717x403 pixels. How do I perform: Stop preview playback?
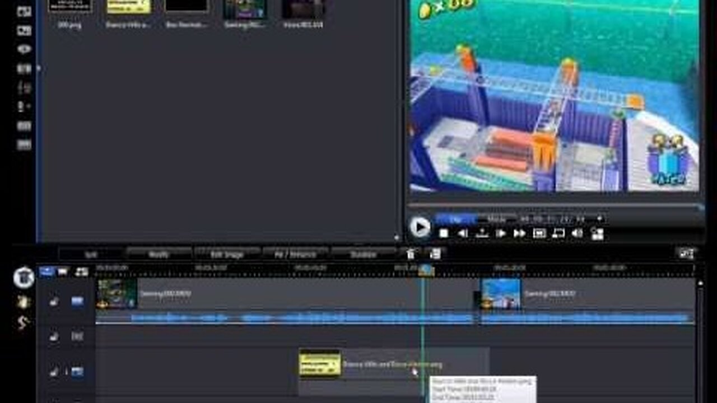click(444, 233)
